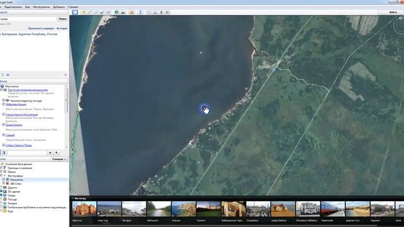Click the Add Image Overlay toolbar icon
Image resolution: width=404 pixels, height=227 pixels.
pyautogui.click(x=102, y=12)
